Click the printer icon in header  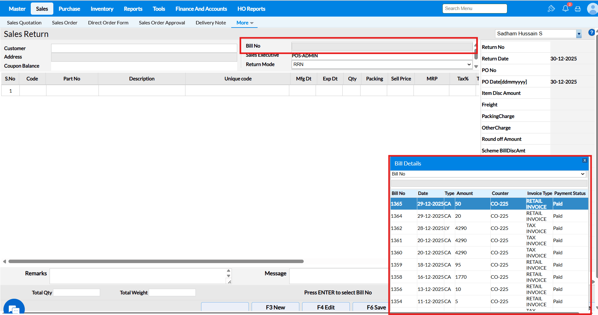click(x=578, y=9)
